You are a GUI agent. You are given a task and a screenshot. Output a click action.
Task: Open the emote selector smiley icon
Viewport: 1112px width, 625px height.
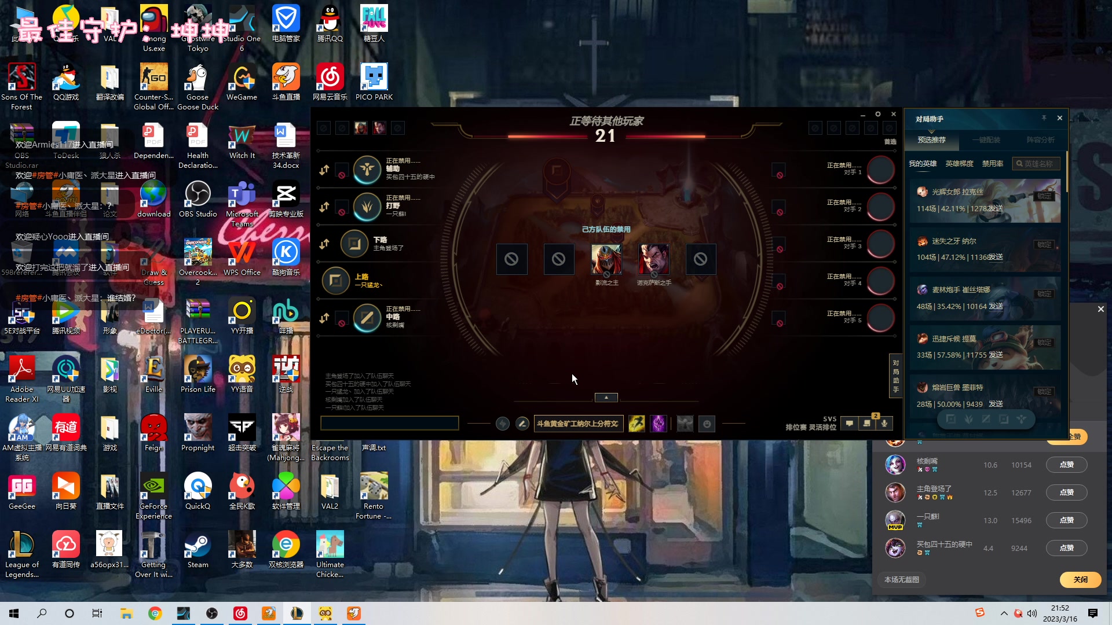(x=707, y=424)
